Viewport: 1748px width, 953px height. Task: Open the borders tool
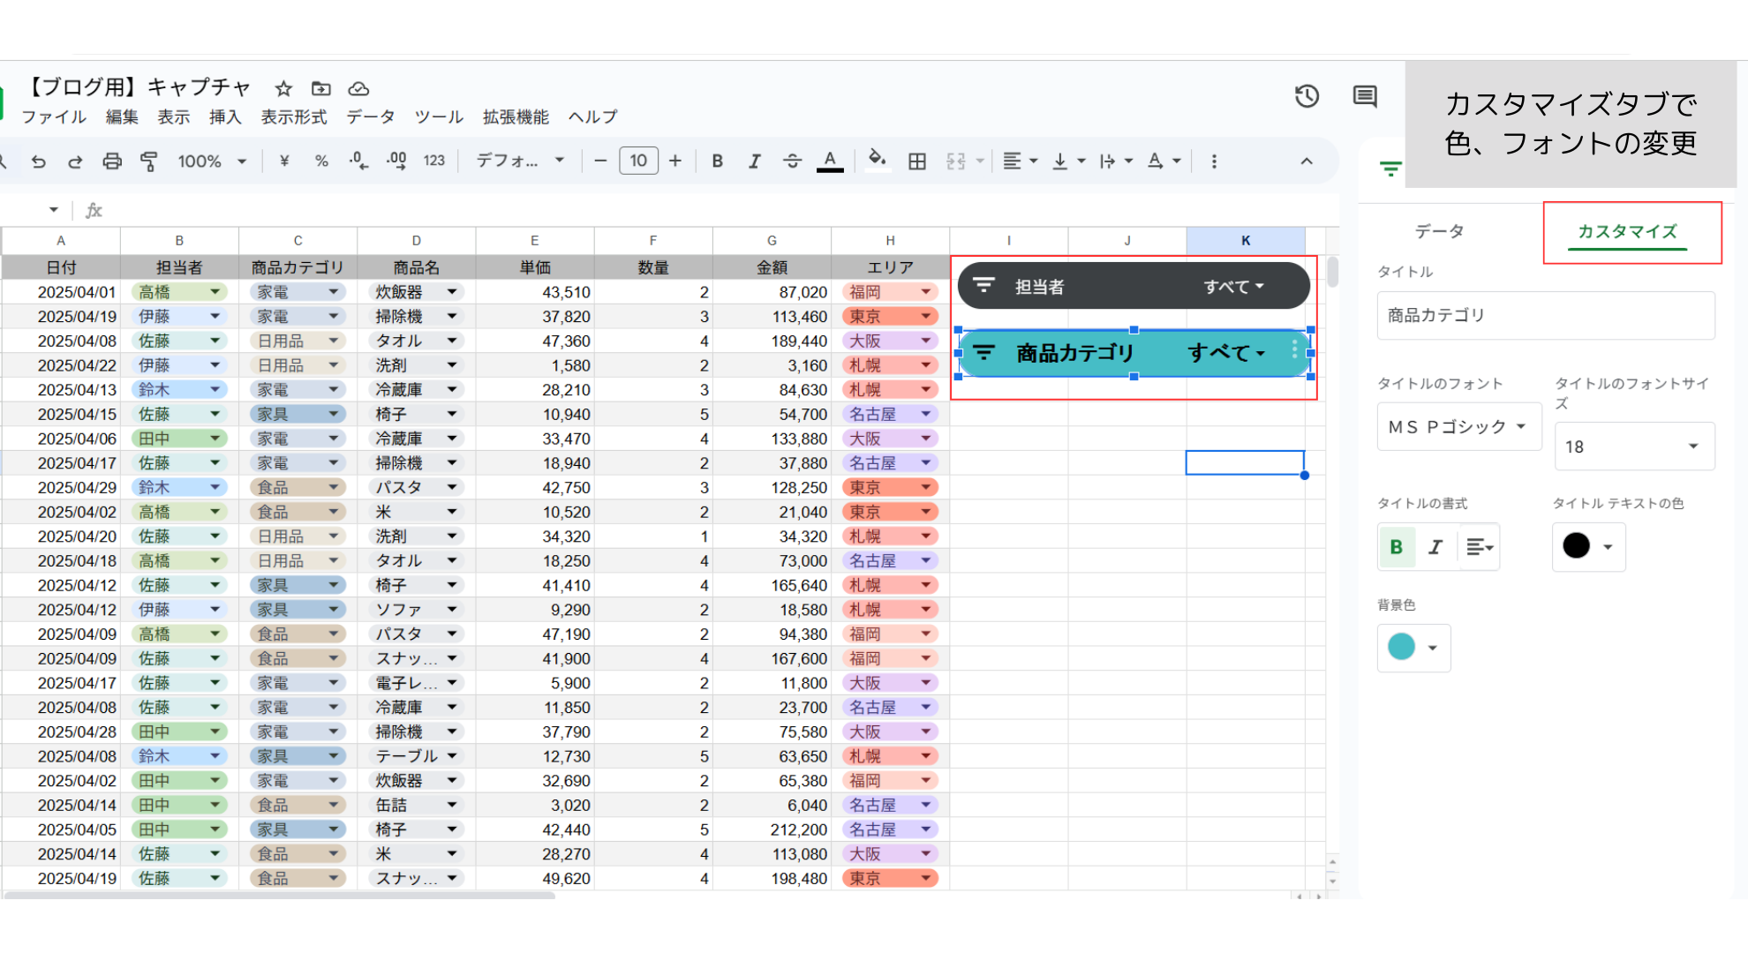(x=917, y=161)
